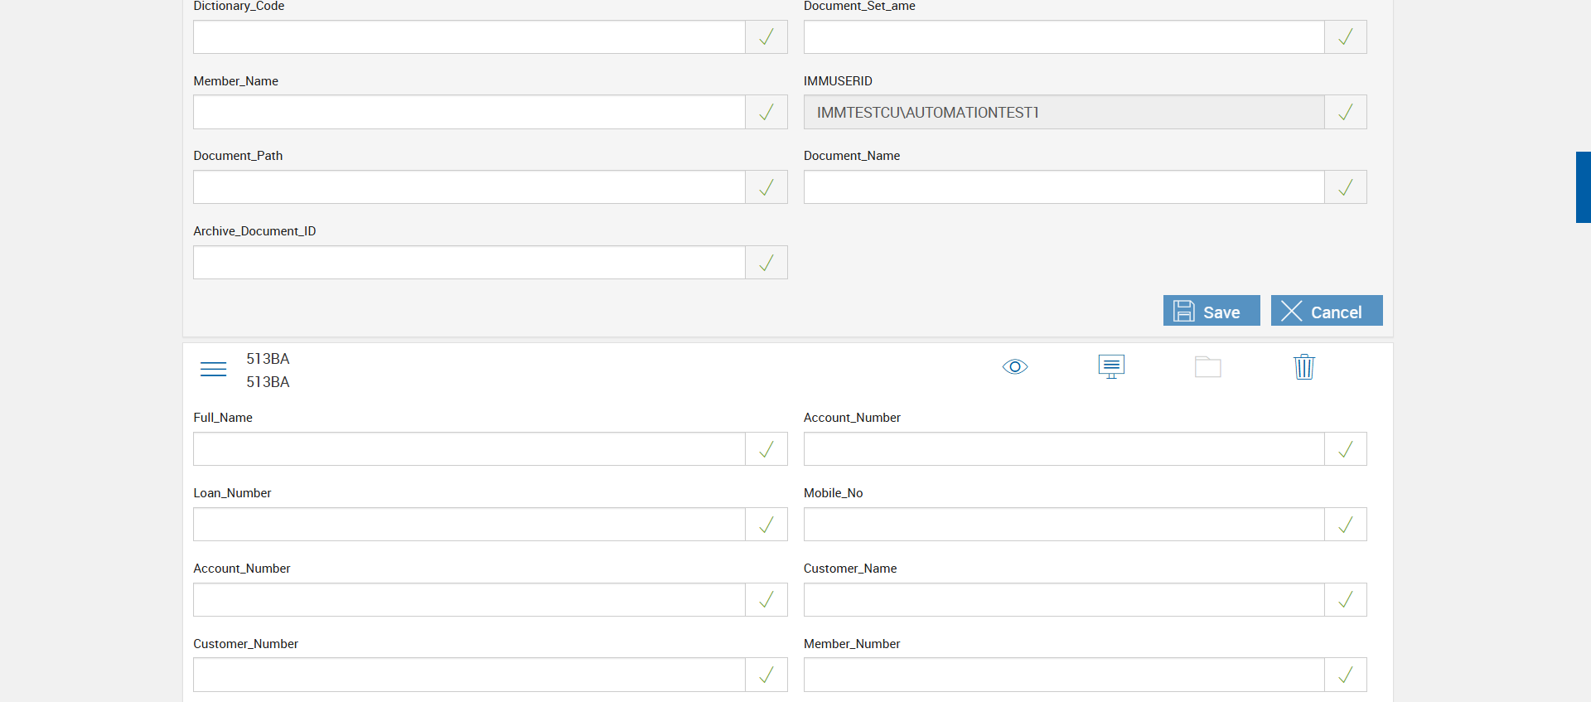Cancel the property edits
Viewport: 1591px width, 702px height.
tap(1326, 311)
